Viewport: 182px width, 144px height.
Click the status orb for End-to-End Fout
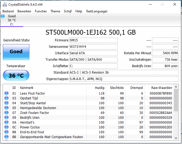tap(6, 132)
